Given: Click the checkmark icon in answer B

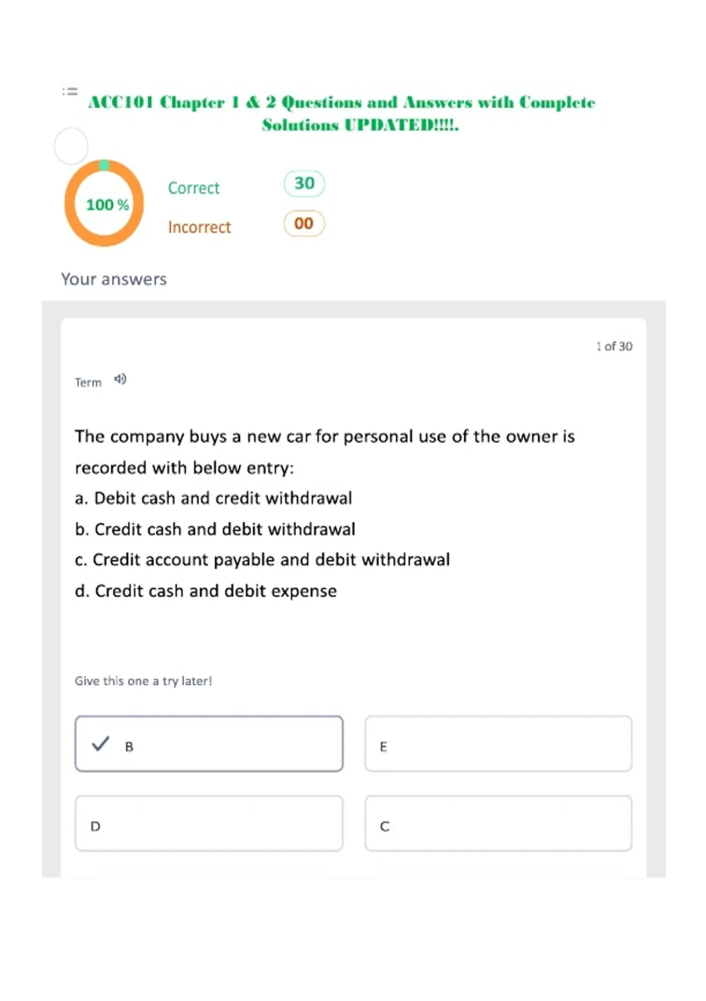Looking at the screenshot, I should pos(101,744).
